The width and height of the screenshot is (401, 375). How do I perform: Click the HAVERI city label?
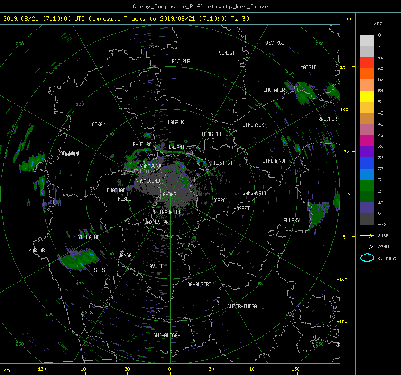coord(155,267)
